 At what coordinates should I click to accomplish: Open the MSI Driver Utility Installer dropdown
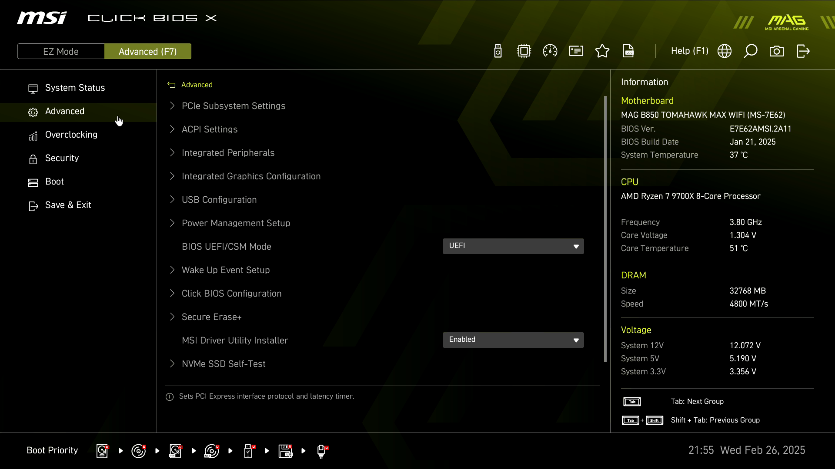(513, 340)
